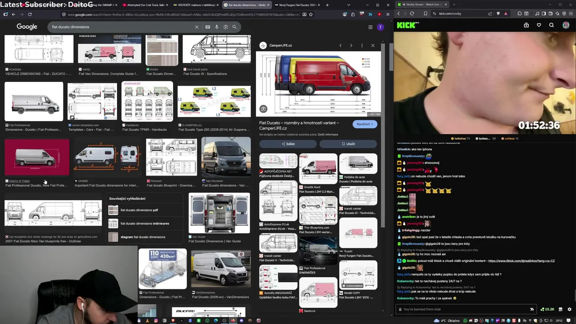
Task: Click the red CamperLIFE van preview image
Action: 318,83
